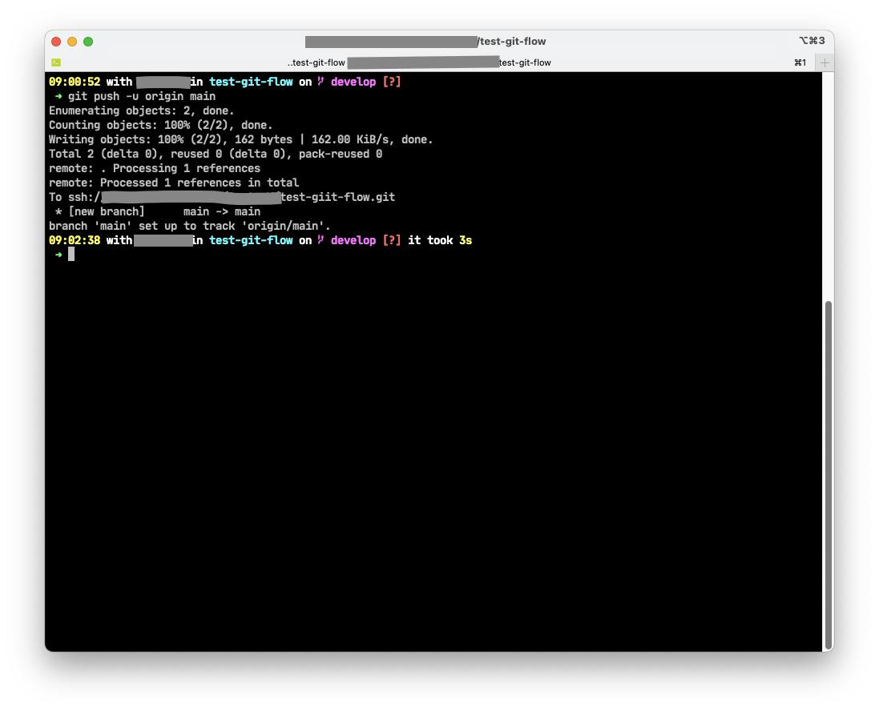The width and height of the screenshot is (879, 711).
Task: Click the '[new branch]' output text
Action: 107,211
